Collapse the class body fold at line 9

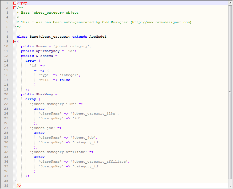[x=15, y=42]
